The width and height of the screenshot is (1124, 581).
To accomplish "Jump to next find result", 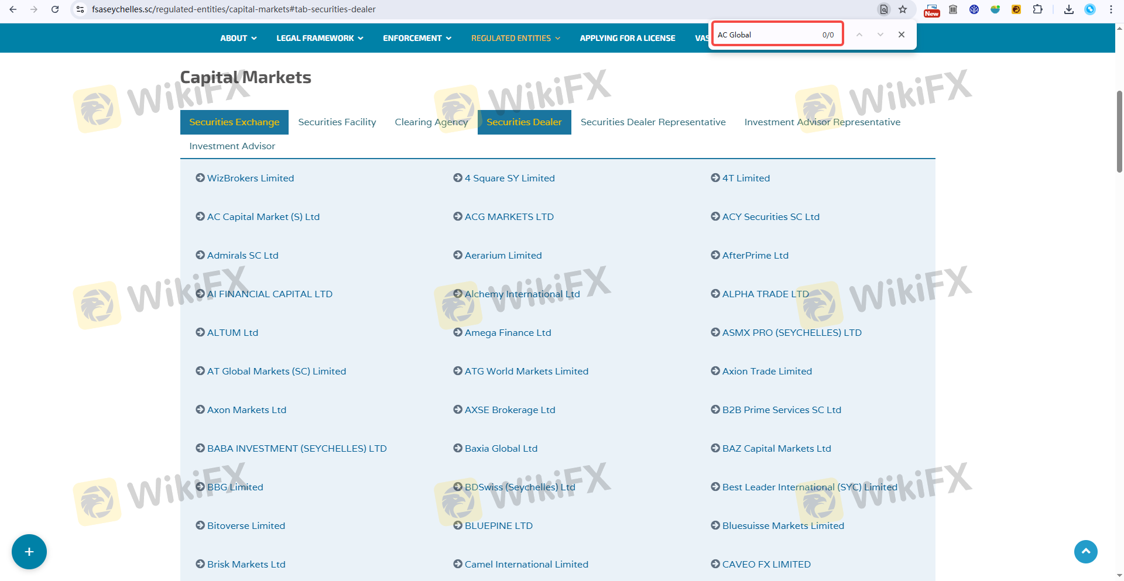I will coord(880,35).
